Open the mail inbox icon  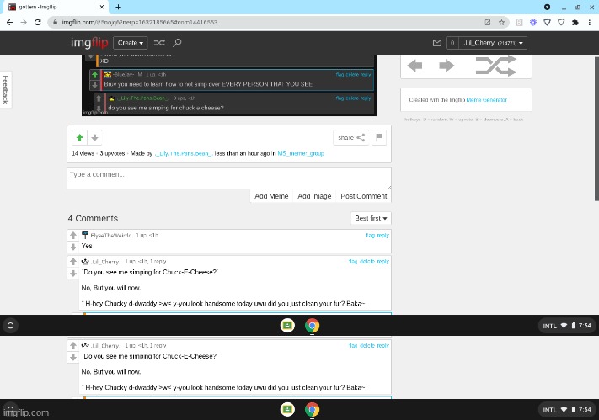(437, 43)
